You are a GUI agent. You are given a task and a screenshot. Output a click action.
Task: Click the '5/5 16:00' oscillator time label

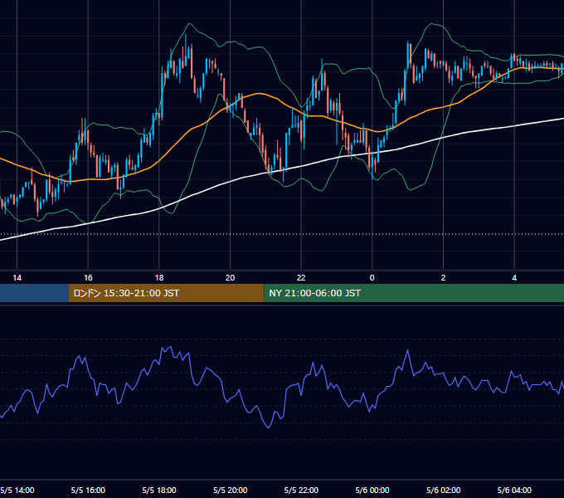tap(88, 490)
